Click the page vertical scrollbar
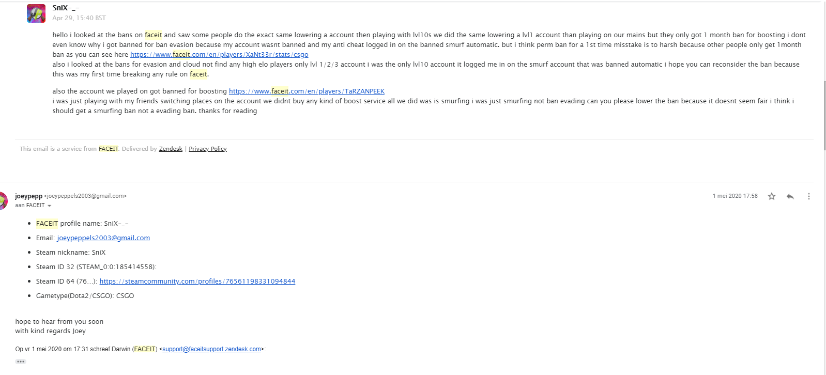This screenshot has height=375, width=826. click(x=824, y=115)
